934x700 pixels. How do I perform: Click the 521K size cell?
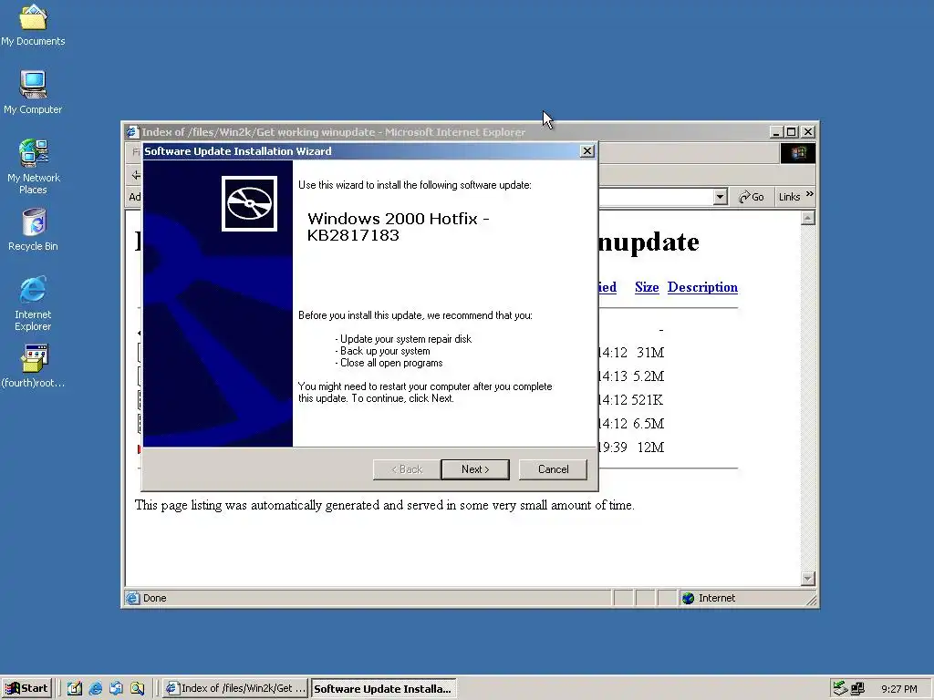(647, 400)
